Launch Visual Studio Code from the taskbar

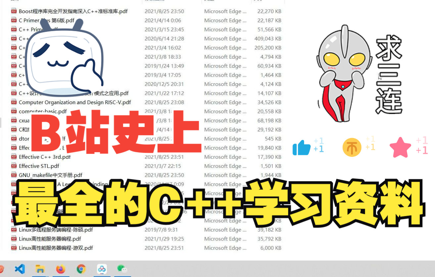click(20, 269)
